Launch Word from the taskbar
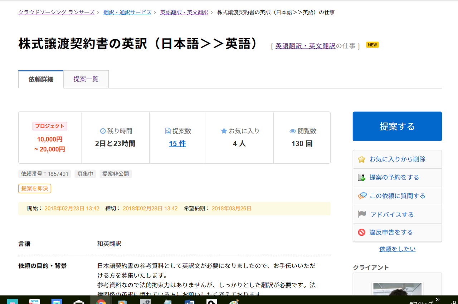 189,301
